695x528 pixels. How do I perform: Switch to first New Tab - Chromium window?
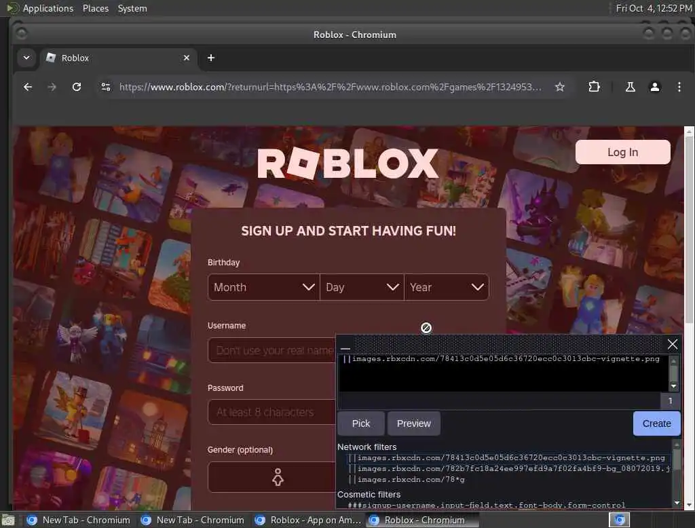[79, 520]
